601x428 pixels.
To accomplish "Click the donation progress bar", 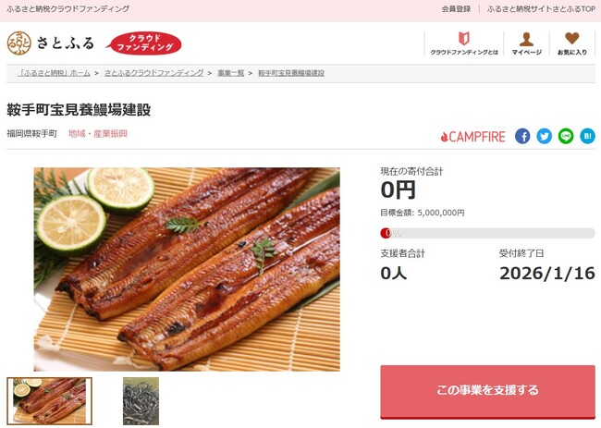I will pos(487,233).
